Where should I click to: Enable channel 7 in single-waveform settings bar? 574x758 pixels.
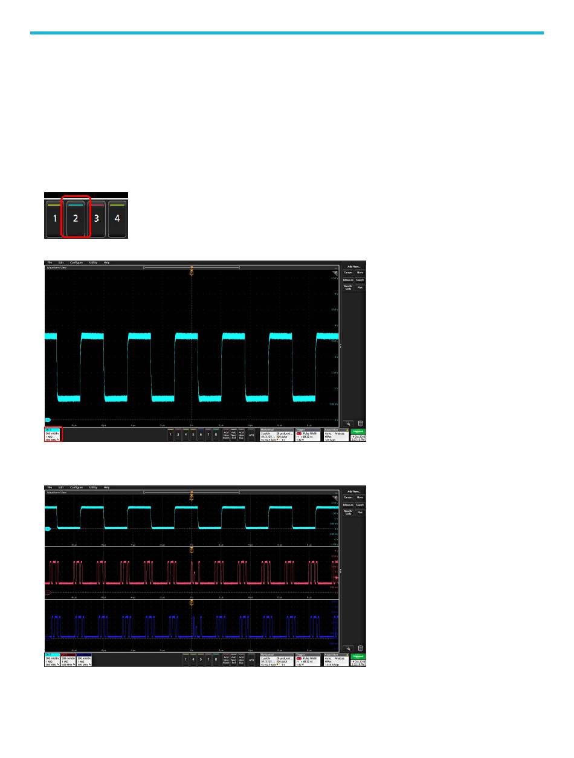208,435
